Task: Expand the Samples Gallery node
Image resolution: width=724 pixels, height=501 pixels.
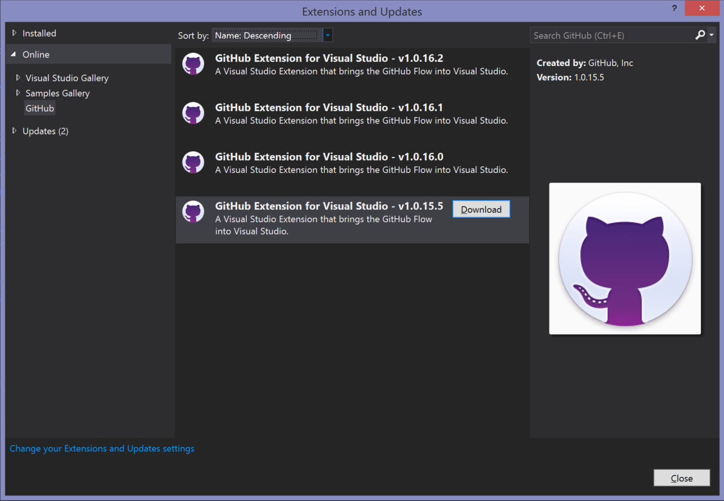Action: [x=18, y=93]
